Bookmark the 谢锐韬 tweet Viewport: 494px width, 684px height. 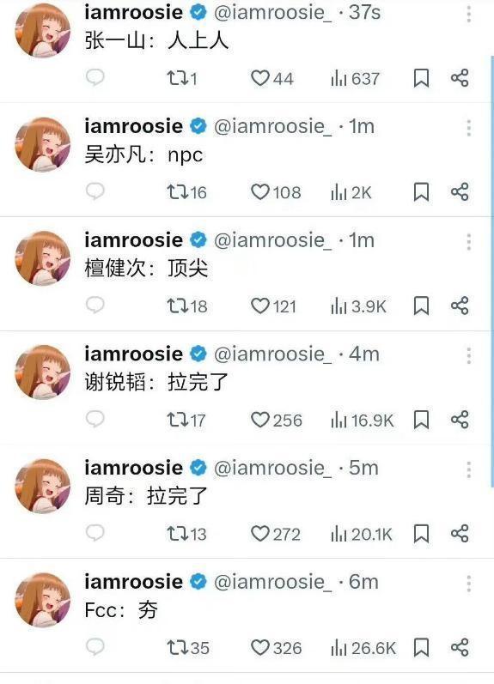(421, 420)
